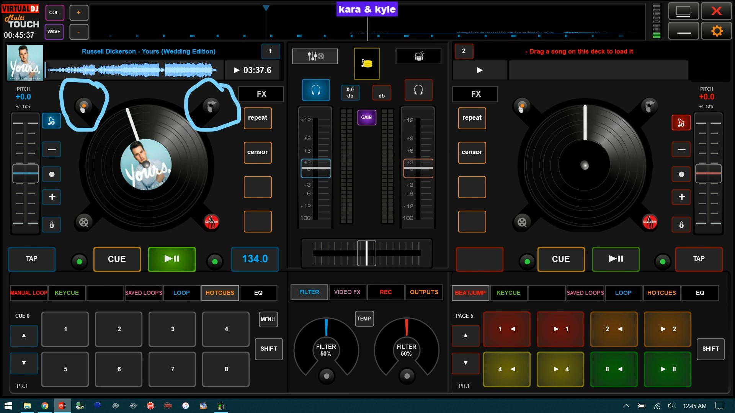This screenshot has width=735, height=413.
Task: Switch deck 1 pads to MANUAL LOOP tab
Action: coord(29,293)
